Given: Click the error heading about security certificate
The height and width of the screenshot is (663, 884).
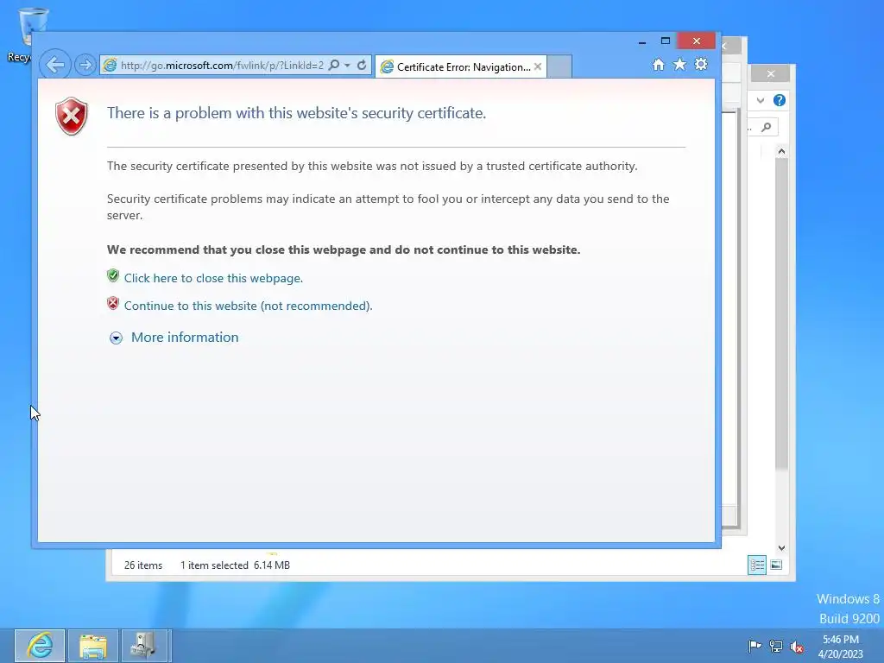Looking at the screenshot, I should pos(297,113).
